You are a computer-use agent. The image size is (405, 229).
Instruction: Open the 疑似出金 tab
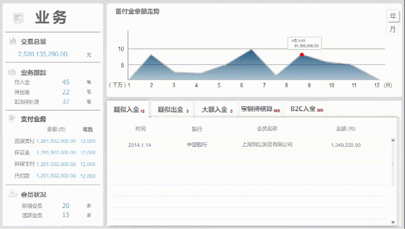tap(173, 110)
